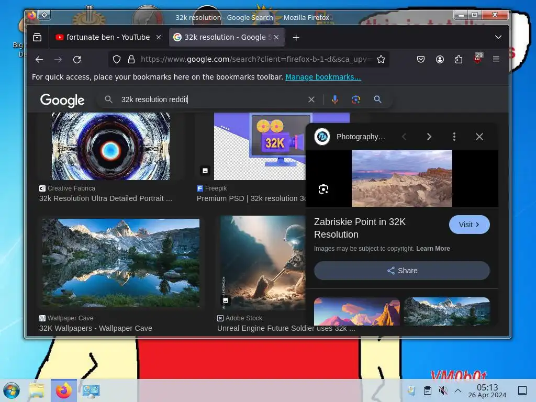Open the preview panel three-dot options
The image size is (536, 402).
[454, 137]
